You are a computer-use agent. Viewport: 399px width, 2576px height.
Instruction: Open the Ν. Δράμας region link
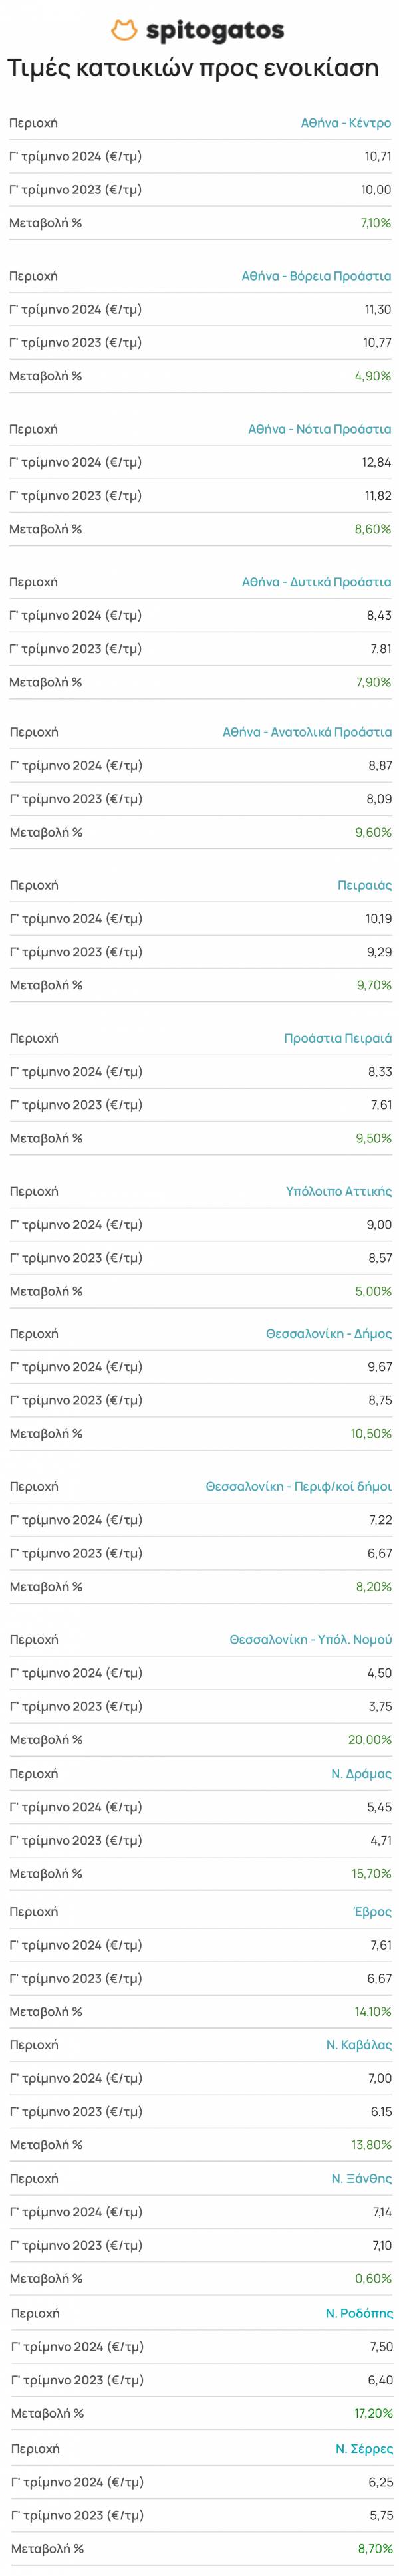pos(361,1773)
